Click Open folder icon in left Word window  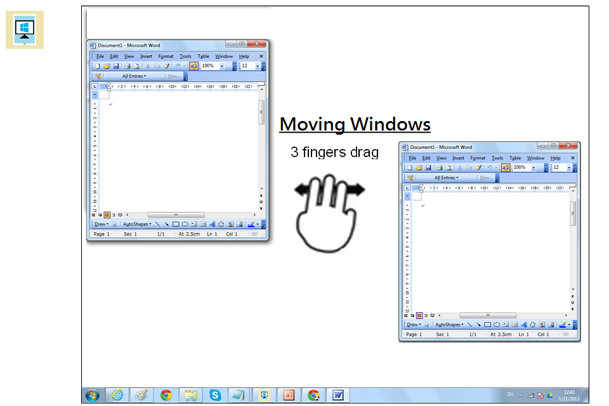tap(107, 67)
